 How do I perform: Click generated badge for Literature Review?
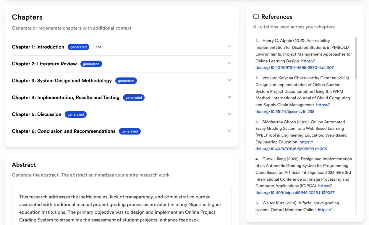[91, 64]
